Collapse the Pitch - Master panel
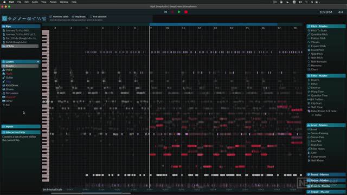This screenshot has width=347, height=195. 326,27
